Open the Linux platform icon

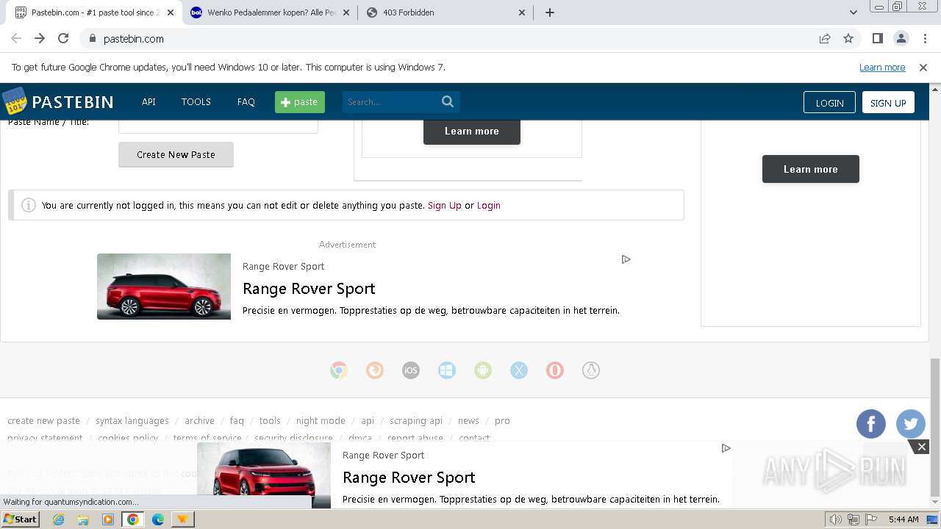coord(591,370)
